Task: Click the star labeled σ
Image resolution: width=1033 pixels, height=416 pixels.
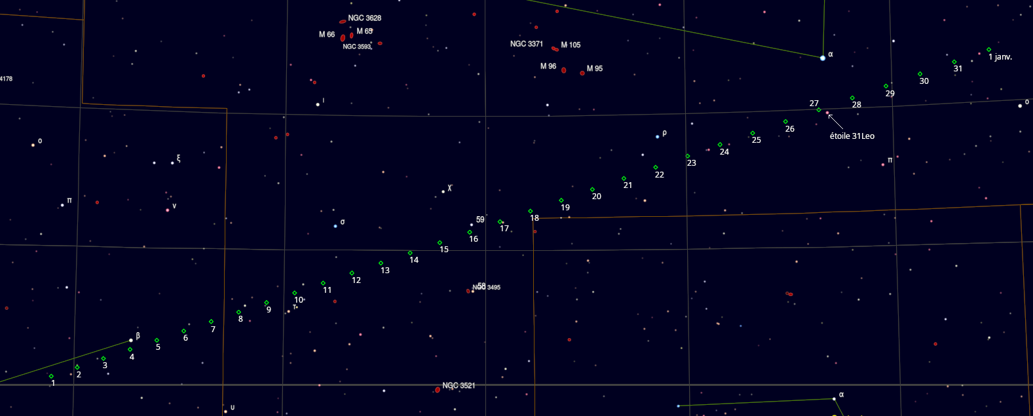Action: pos(335,226)
